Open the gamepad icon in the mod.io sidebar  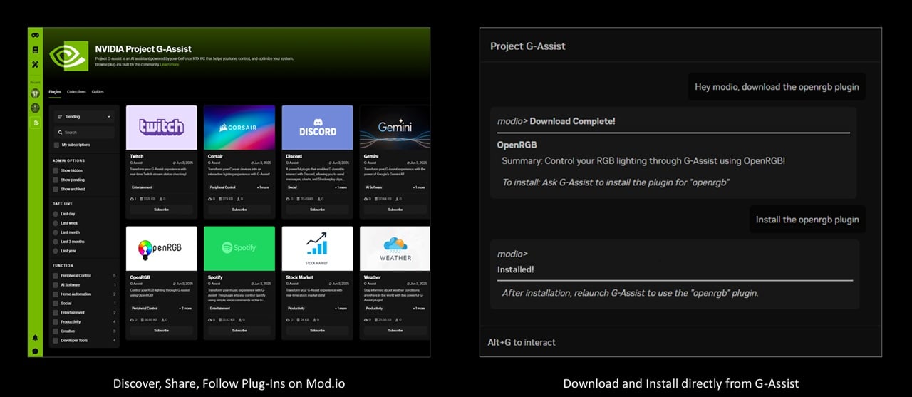[x=35, y=36]
